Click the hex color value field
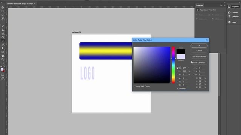 tap(185, 88)
